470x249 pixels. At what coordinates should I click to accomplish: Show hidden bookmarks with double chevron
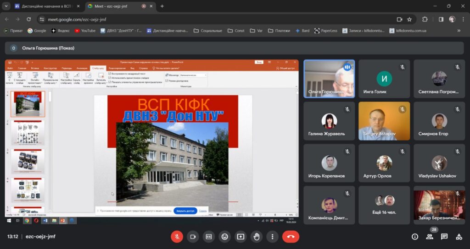coord(459,31)
